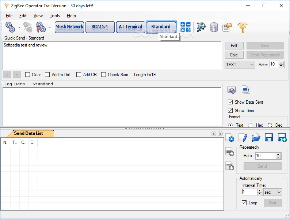The height and width of the screenshot is (219, 290).
Task: Select the Hex format radio button
Action: 250,125
